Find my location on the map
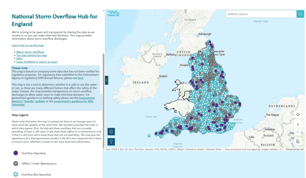This screenshot has width=306, height=178. point(298,115)
